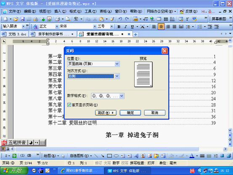Click the Insert formula square-root icon
The image size is (233, 175).
click(146, 19)
